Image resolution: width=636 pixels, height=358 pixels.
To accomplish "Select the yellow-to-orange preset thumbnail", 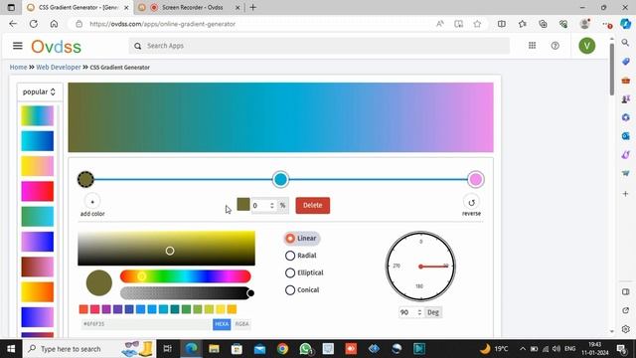I will pyautogui.click(x=38, y=291).
